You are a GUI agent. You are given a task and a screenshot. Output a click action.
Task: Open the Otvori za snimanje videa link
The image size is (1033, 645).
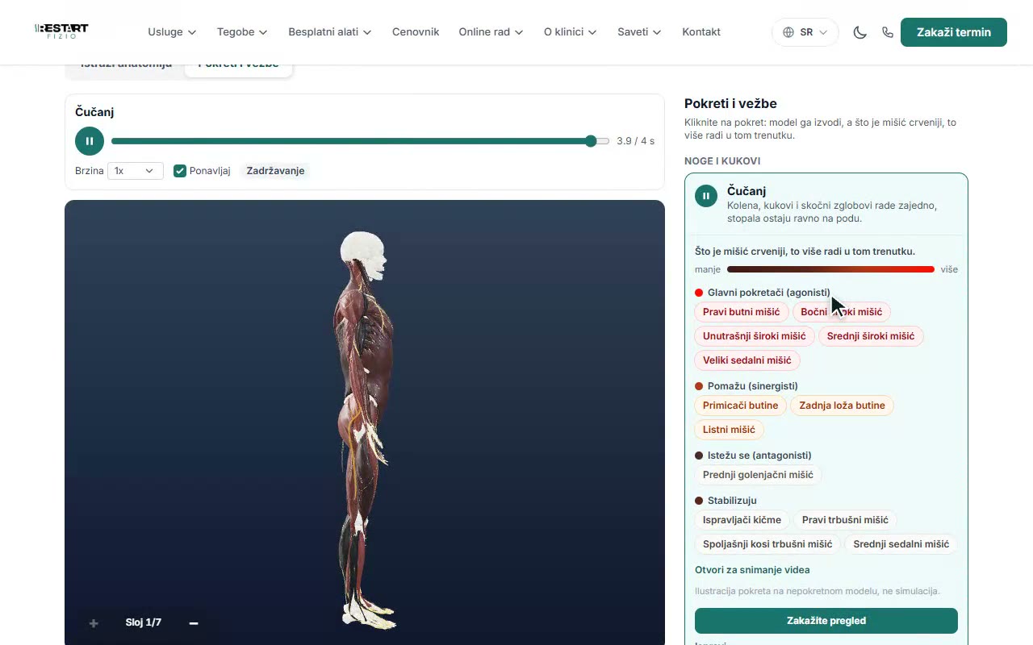click(x=752, y=570)
